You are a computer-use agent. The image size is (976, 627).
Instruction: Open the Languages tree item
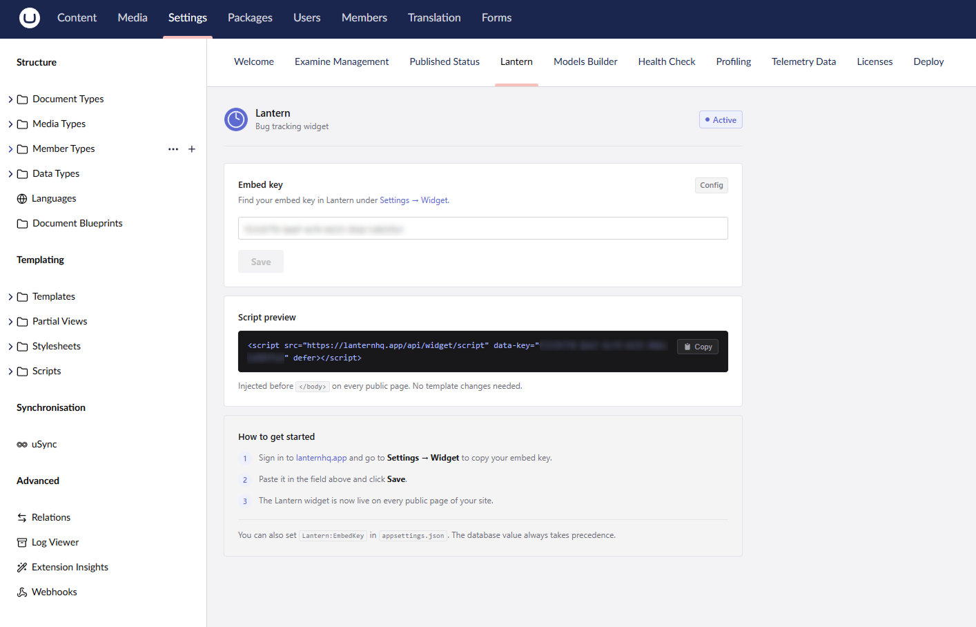54,199
